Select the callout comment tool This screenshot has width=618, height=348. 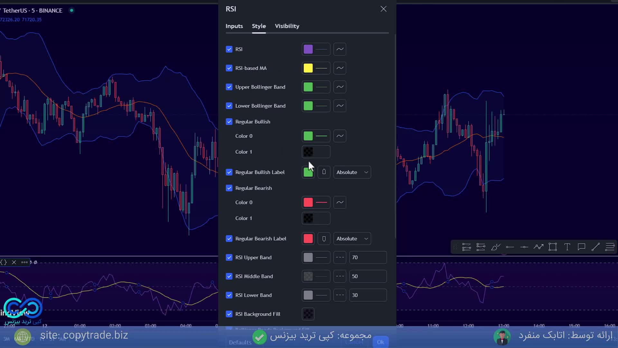click(x=581, y=247)
